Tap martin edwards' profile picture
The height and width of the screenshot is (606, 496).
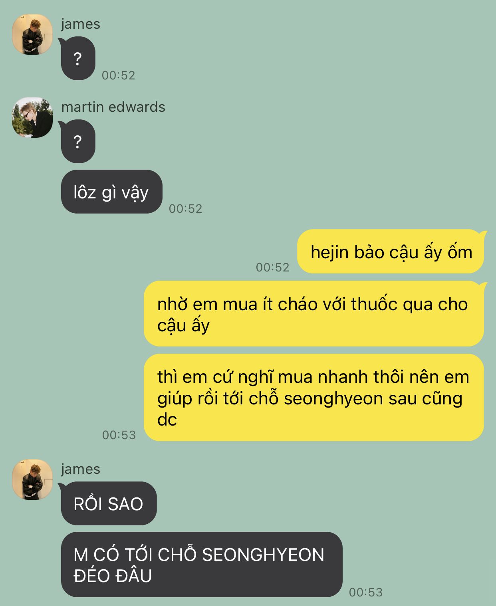(32, 117)
